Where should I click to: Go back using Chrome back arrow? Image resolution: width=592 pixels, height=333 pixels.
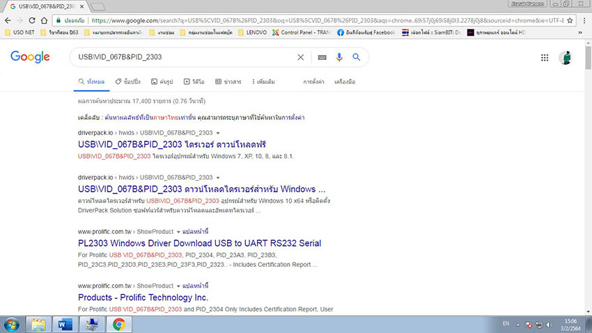click(x=8, y=20)
